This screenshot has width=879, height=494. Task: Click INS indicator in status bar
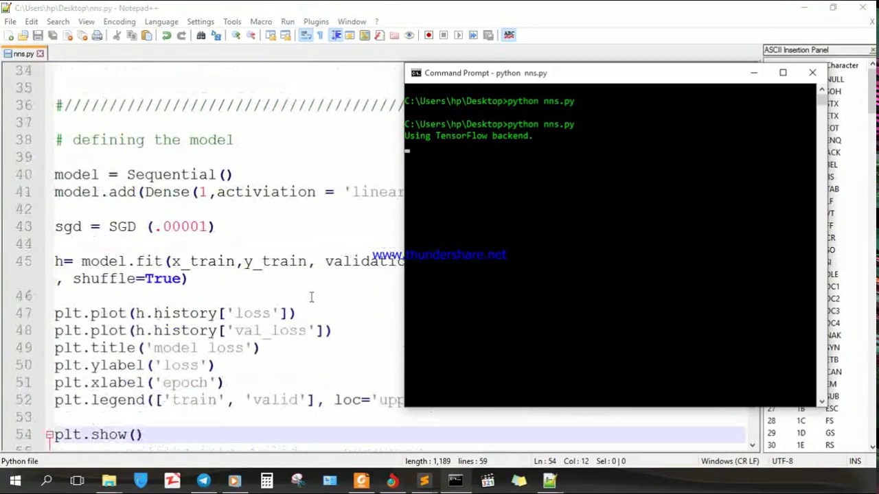[x=855, y=461]
